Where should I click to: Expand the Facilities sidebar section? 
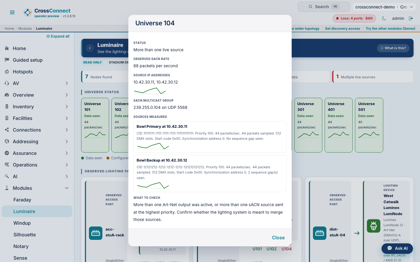tap(67, 118)
